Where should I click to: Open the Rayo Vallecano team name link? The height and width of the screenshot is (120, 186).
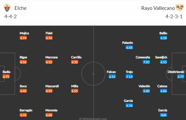(x=158, y=8)
